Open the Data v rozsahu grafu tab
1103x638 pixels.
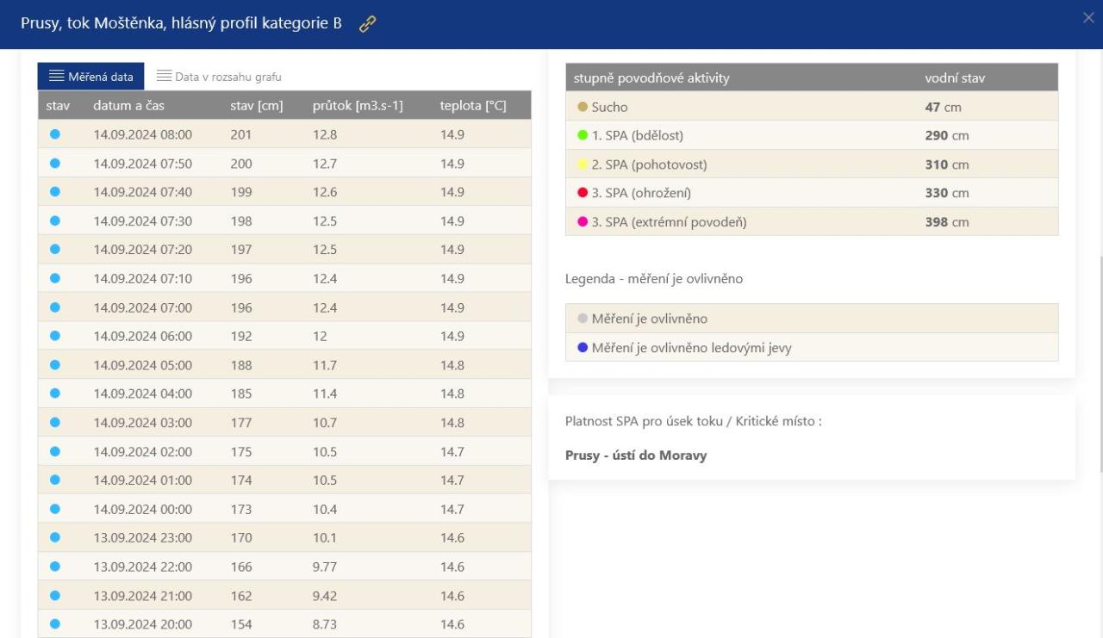(x=219, y=77)
